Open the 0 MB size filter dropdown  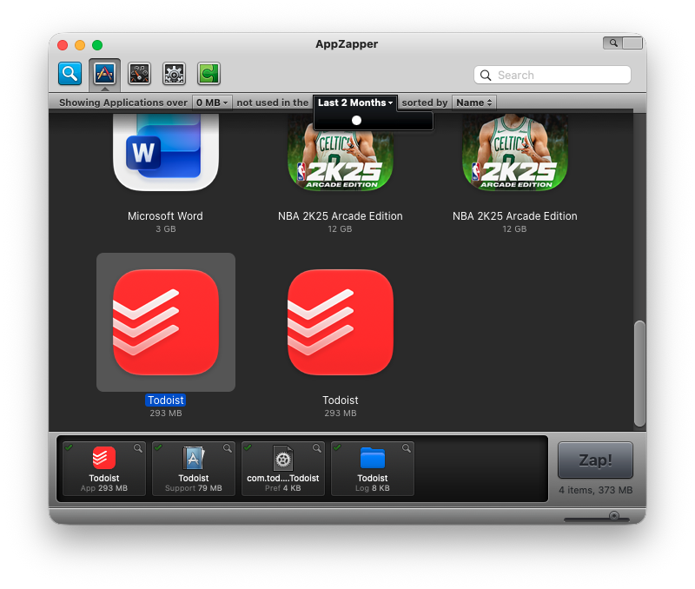click(x=211, y=103)
